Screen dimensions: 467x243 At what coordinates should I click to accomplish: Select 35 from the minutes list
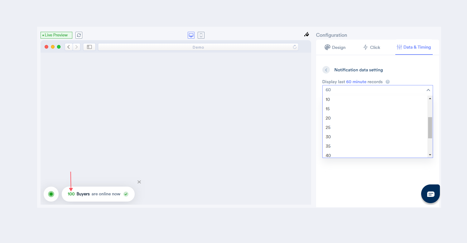coord(375,146)
